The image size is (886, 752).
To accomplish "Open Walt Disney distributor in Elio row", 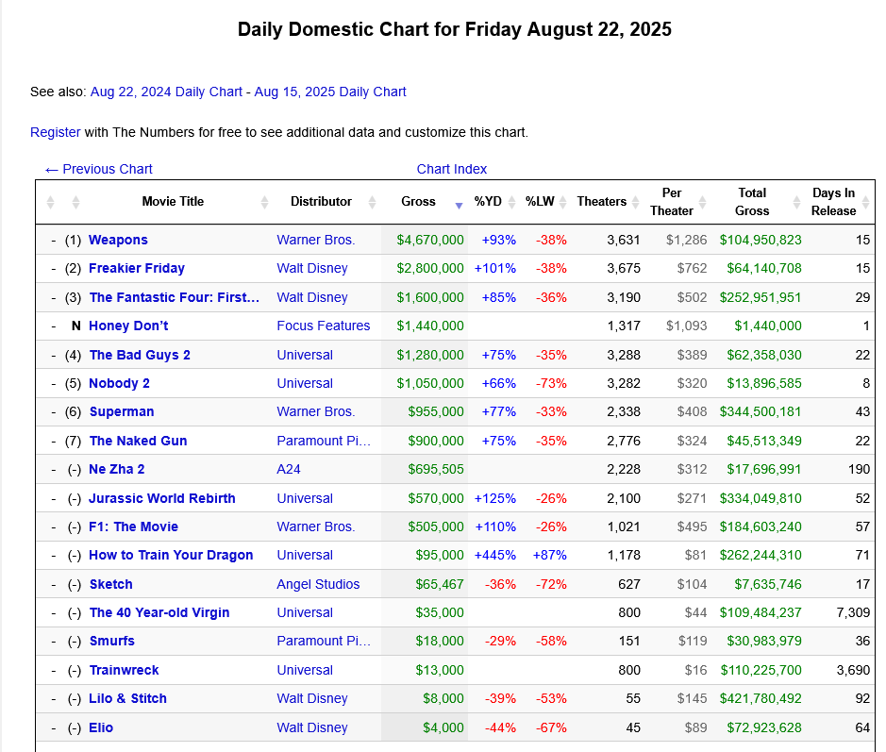I will point(312,727).
